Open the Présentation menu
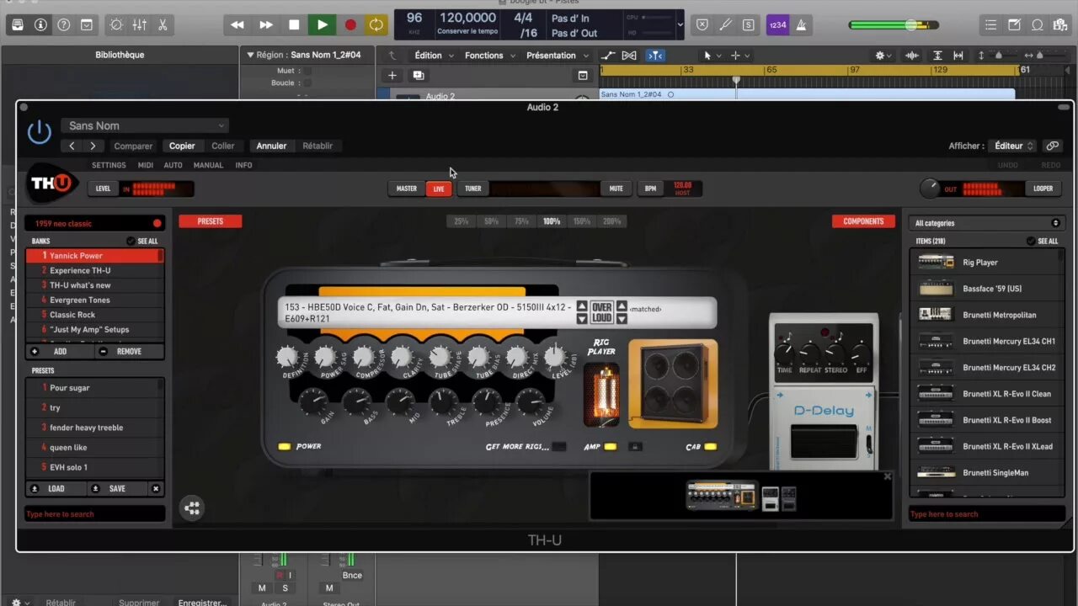This screenshot has height=606, width=1078. pyautogui.click(x=556, y=56)
